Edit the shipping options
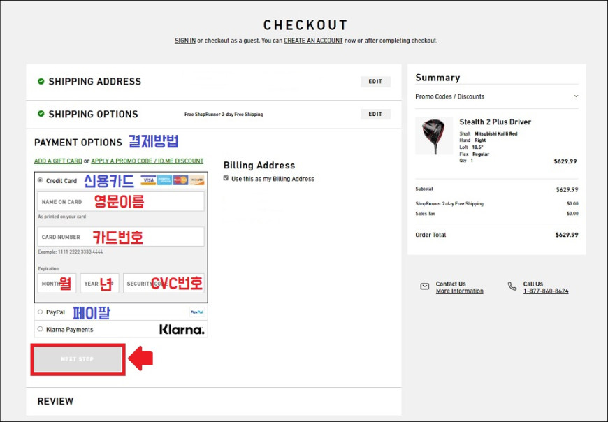The width and height of the screenshot is (608, 422). pos(375,114)
